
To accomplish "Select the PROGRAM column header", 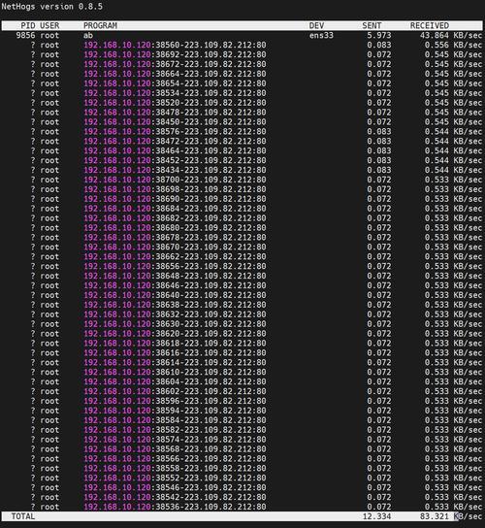I will click(100, 25).
